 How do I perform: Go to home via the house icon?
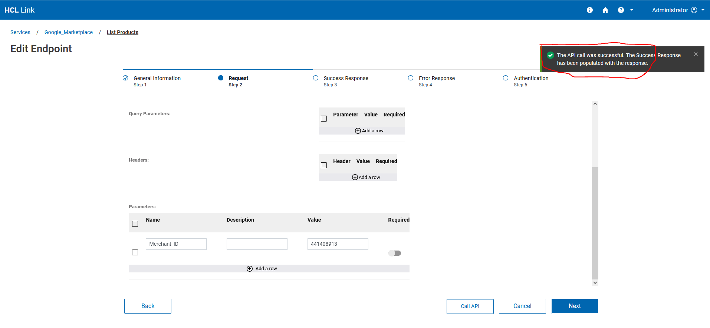coord(605,10)
